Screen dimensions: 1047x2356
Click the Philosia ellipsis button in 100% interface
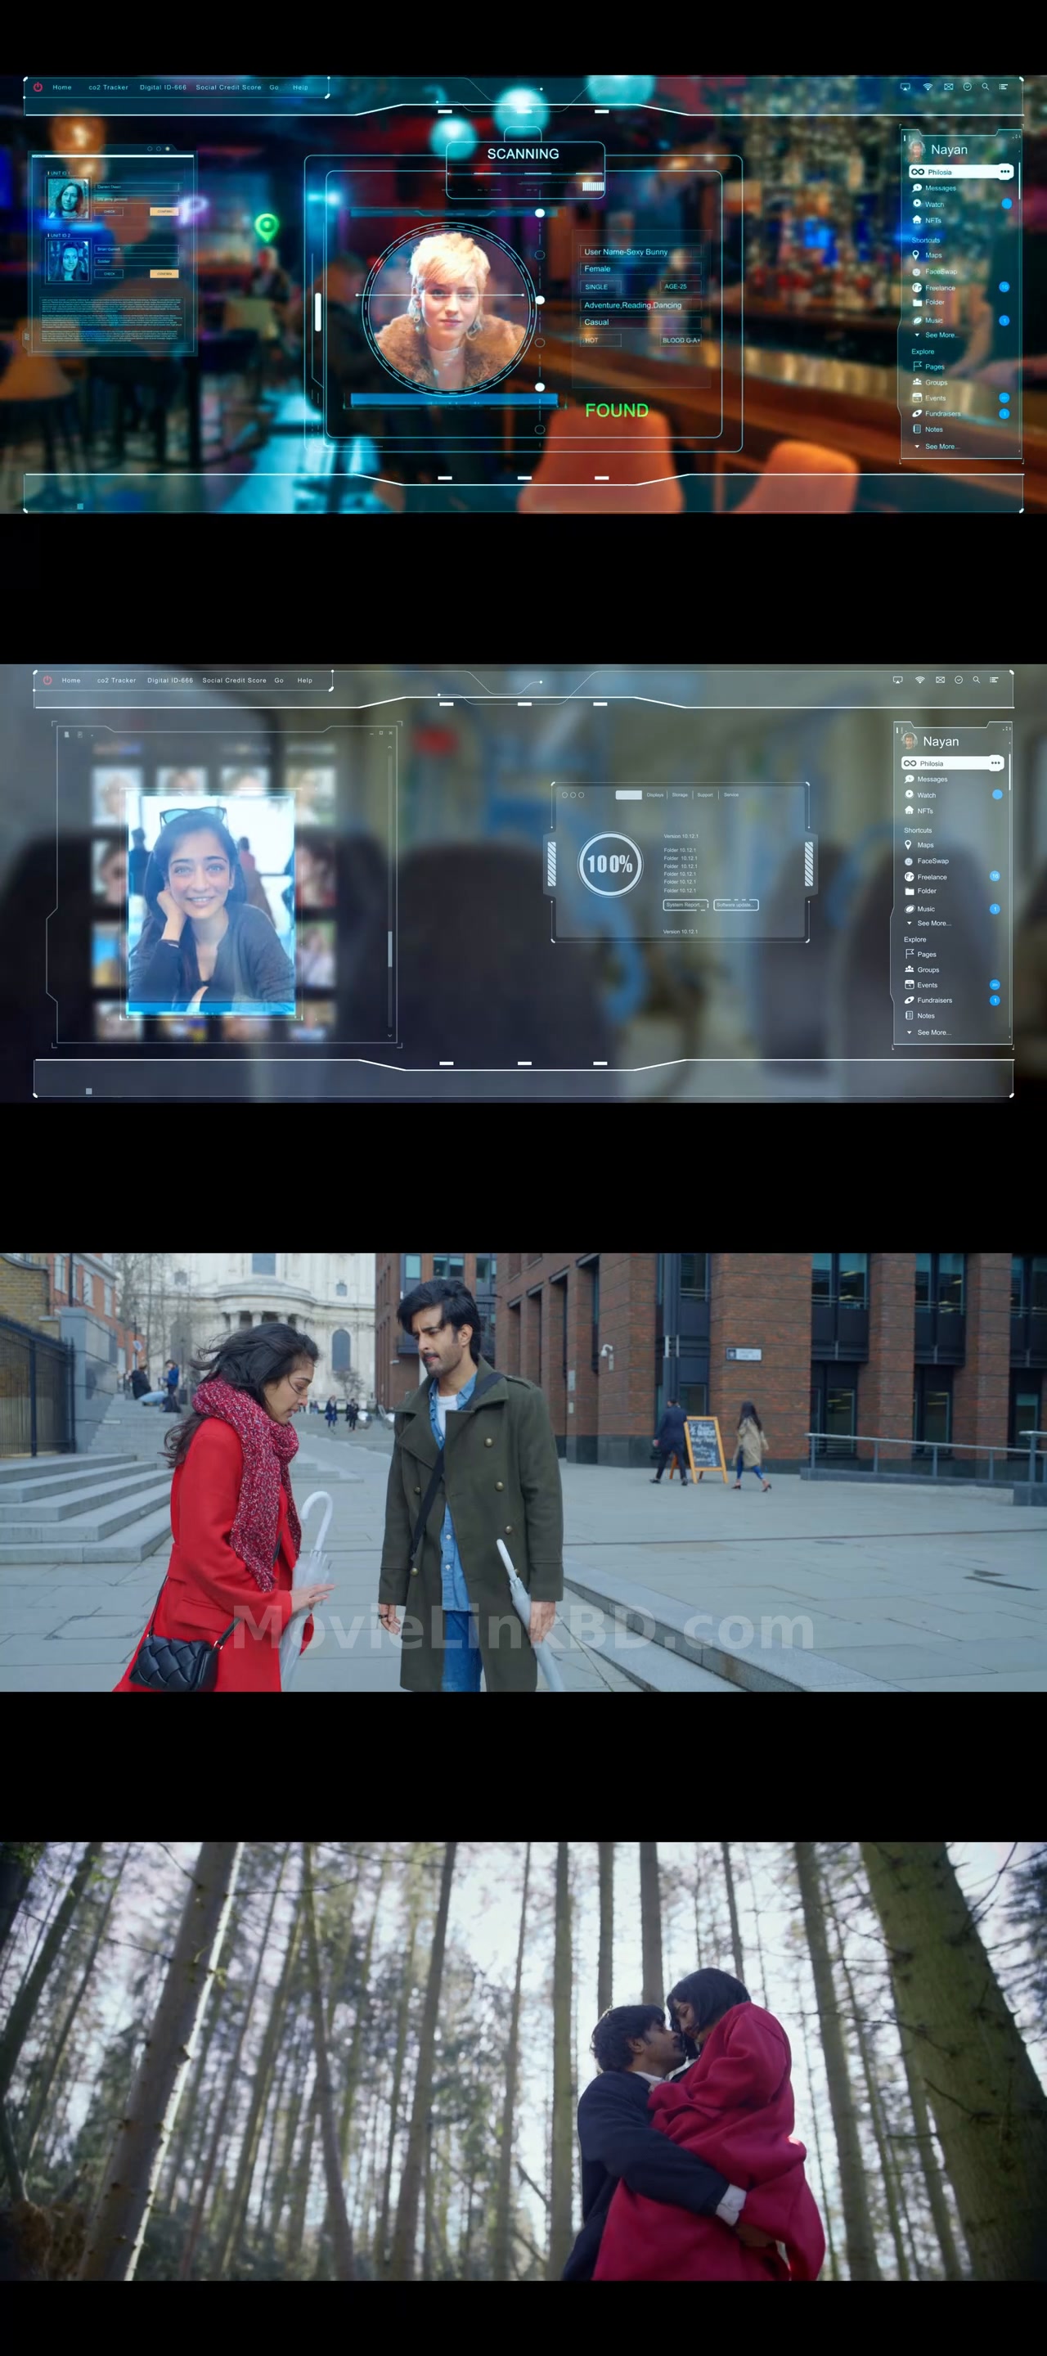[x=995, y=762]
